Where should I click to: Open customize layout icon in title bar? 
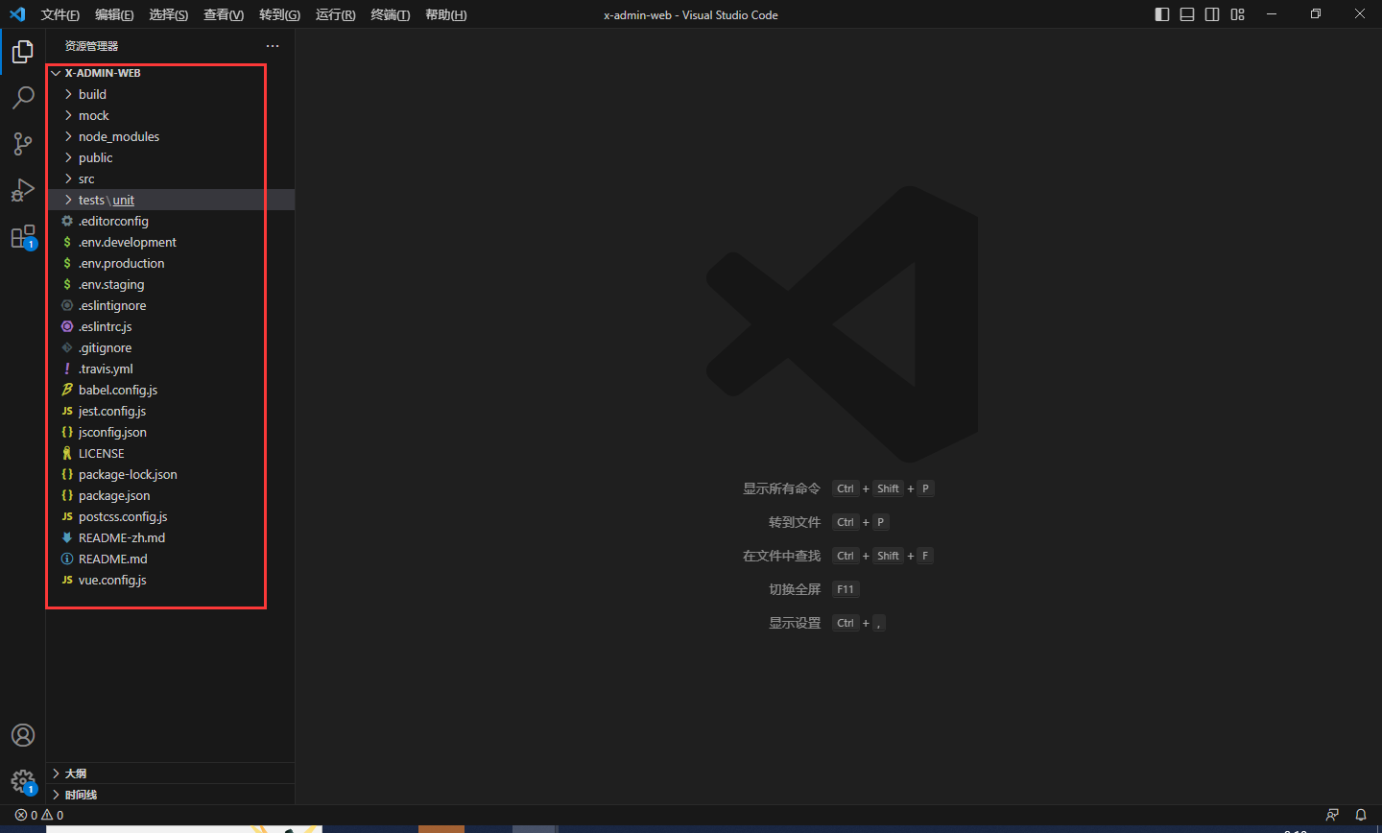(x=1237, y=14)
